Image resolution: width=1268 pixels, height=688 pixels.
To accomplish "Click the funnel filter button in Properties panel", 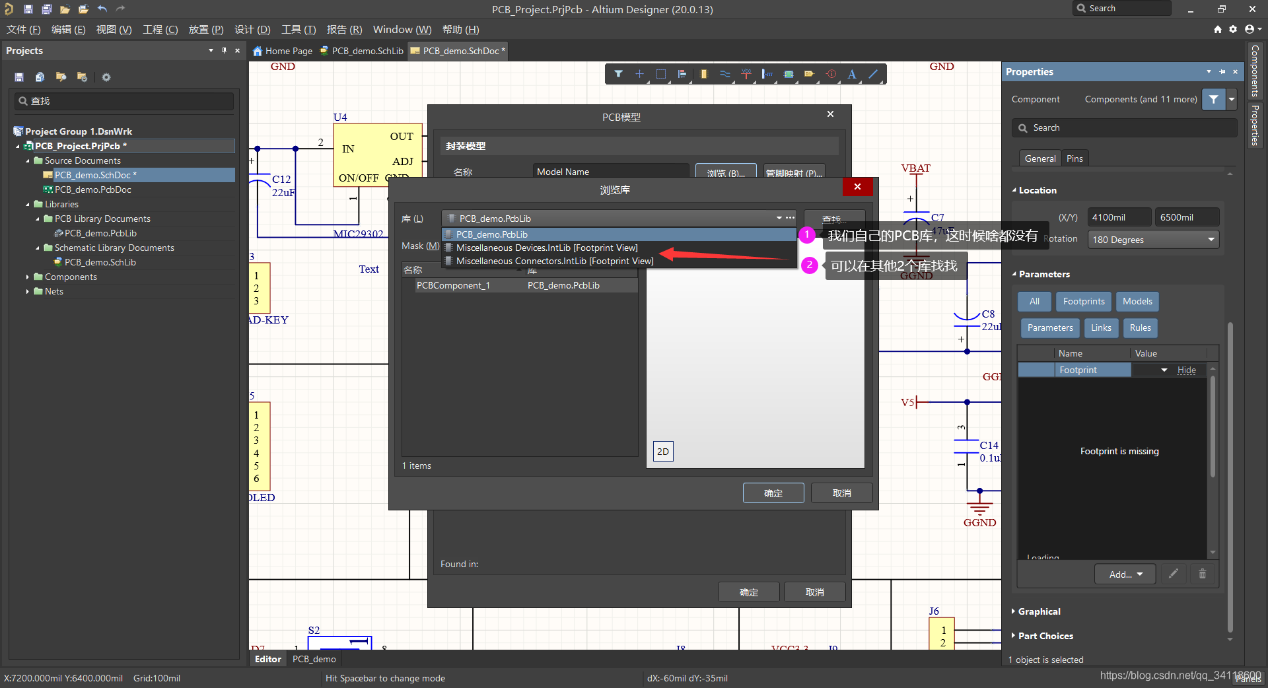I will [1214, 99].
